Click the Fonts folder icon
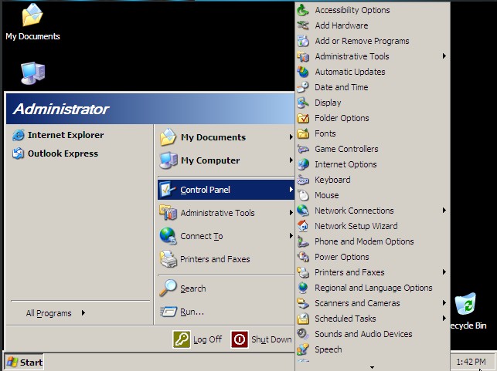497x371 pixels. pyautogui.click(x=303, y=133)
